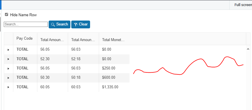This screenshot has width=252, height=110.
Task: Click the Clear filter button
Action: click(81, 24)
